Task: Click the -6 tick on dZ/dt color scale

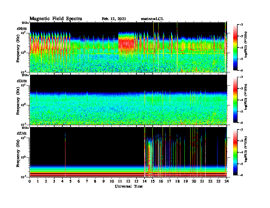Action: (x=241, y=175)
